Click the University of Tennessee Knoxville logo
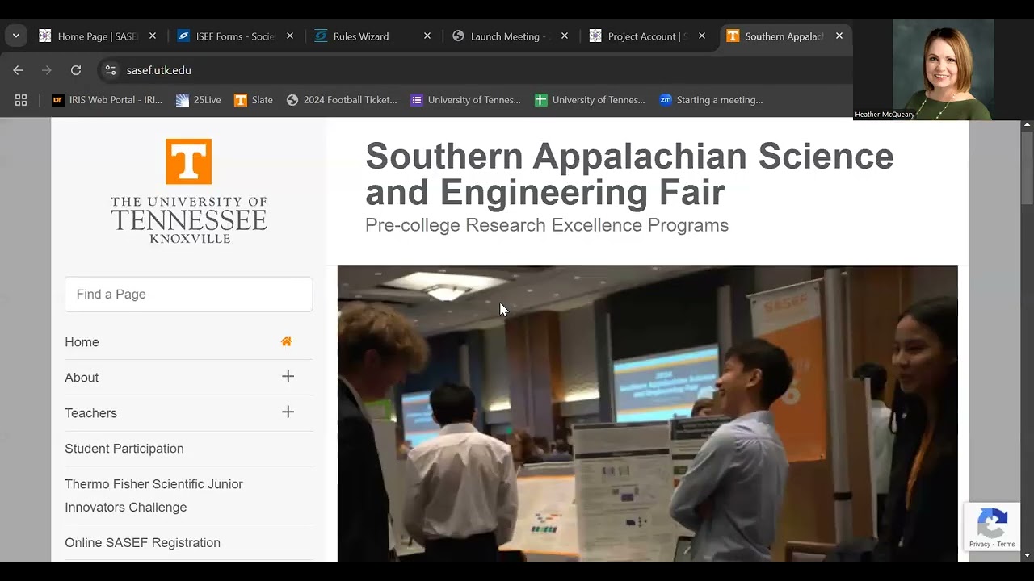 click(189, 190)
